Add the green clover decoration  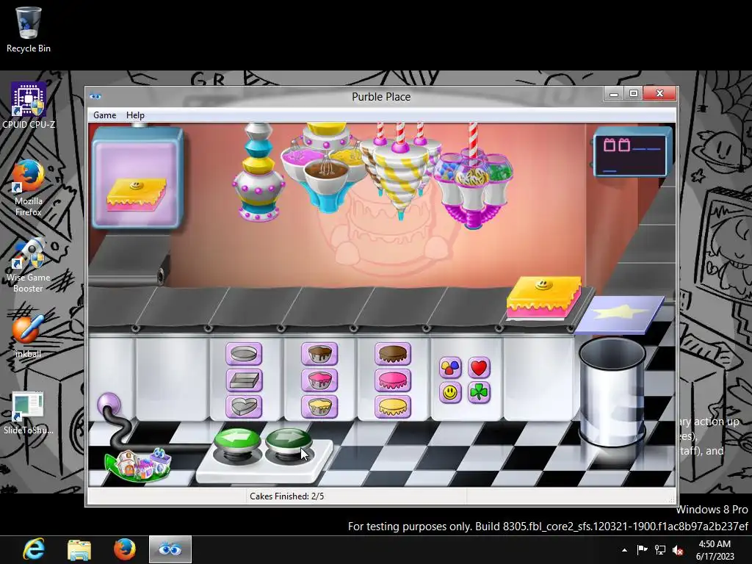click(x=479, y=393)
